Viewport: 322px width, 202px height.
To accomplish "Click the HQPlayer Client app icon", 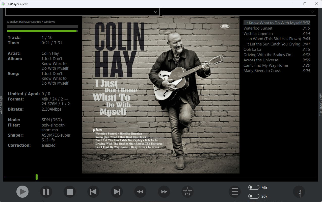I will pyautogui.click(x=3, y=4).
